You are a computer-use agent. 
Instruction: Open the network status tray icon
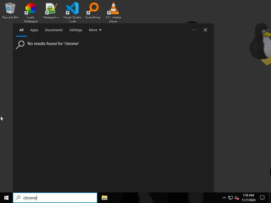[231, 198]
